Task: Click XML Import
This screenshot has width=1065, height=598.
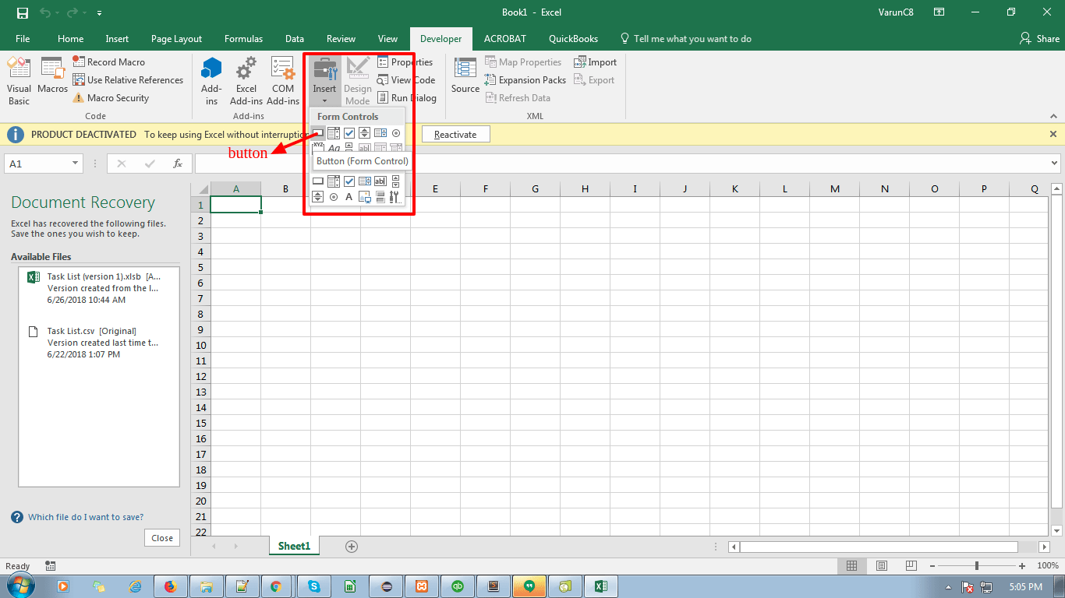Action: (596, 62)
